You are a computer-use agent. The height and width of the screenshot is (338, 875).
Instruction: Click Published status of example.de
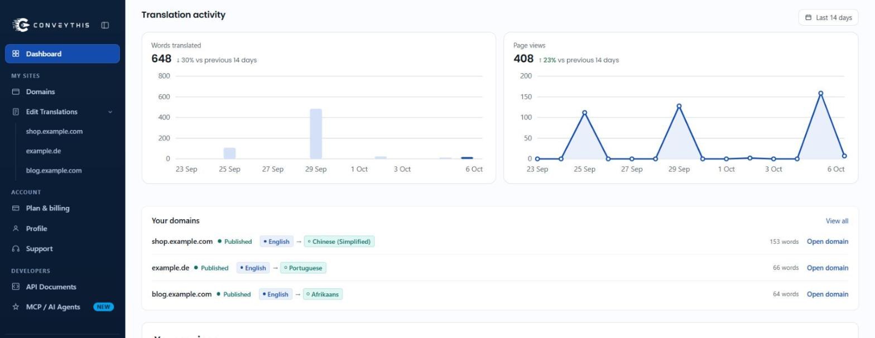coord(211,268)
